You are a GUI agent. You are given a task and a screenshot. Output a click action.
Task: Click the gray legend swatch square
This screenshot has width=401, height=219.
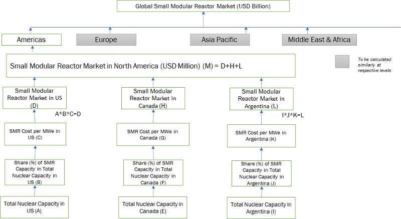tap(343, 61)
